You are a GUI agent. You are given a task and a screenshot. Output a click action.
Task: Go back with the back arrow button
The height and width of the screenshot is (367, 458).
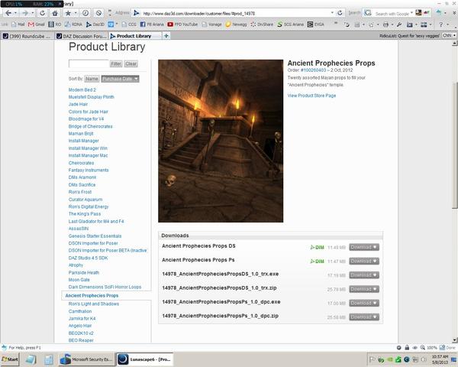coord(8,13)
